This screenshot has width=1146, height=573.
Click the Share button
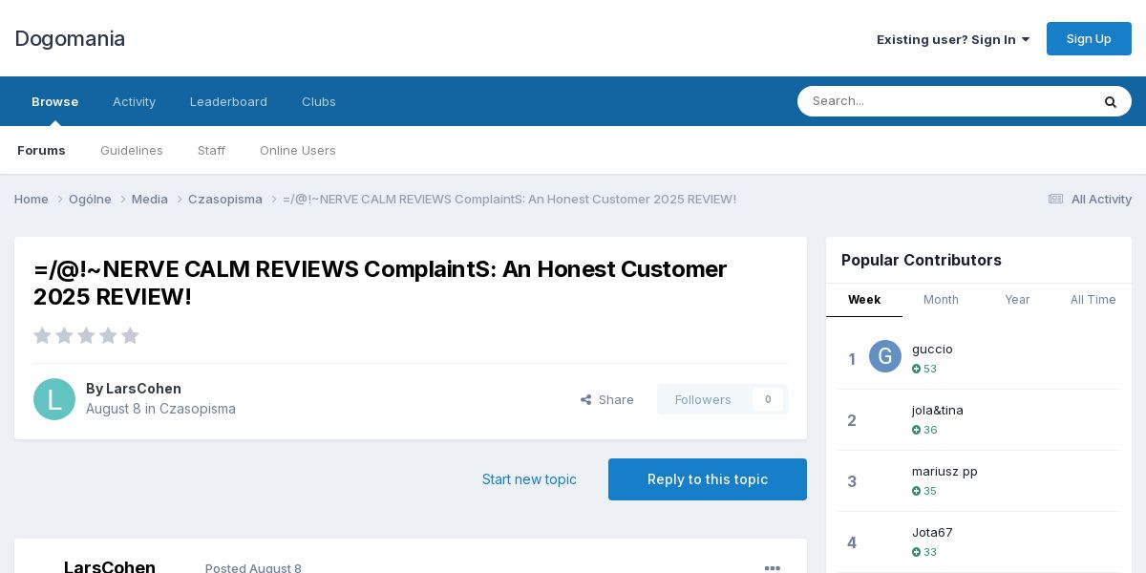(607, 399)
